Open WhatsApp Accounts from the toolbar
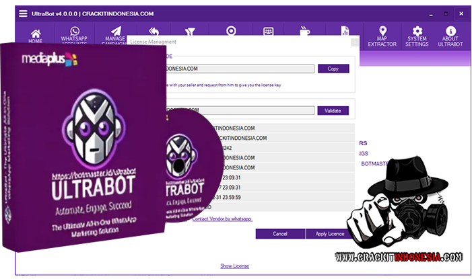The width and height of the screenshot is (472, 279). pyautogui.click(x=74, y=36)
